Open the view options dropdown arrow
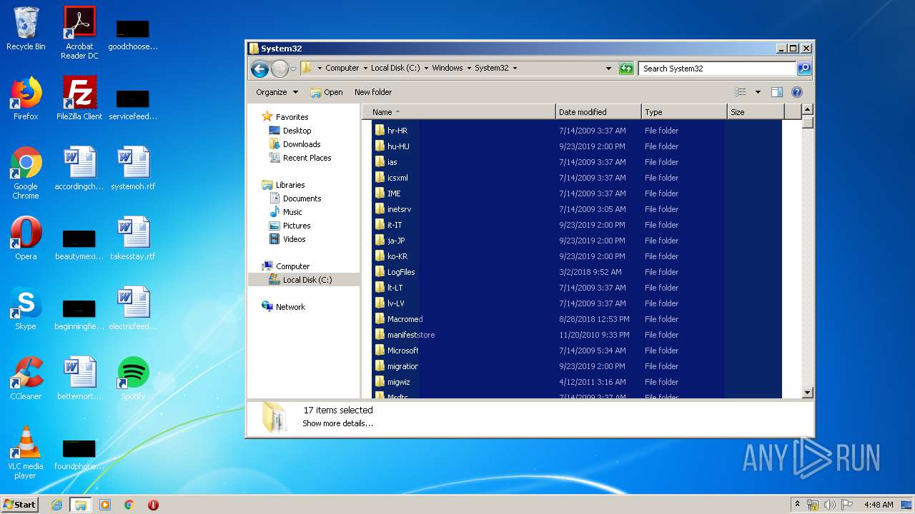Image resolution: width=915 pixels, height=514 pixels. (x=758, y=92)
